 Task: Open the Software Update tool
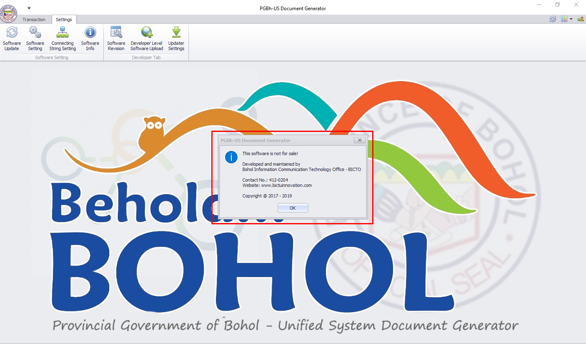(12, 39)
